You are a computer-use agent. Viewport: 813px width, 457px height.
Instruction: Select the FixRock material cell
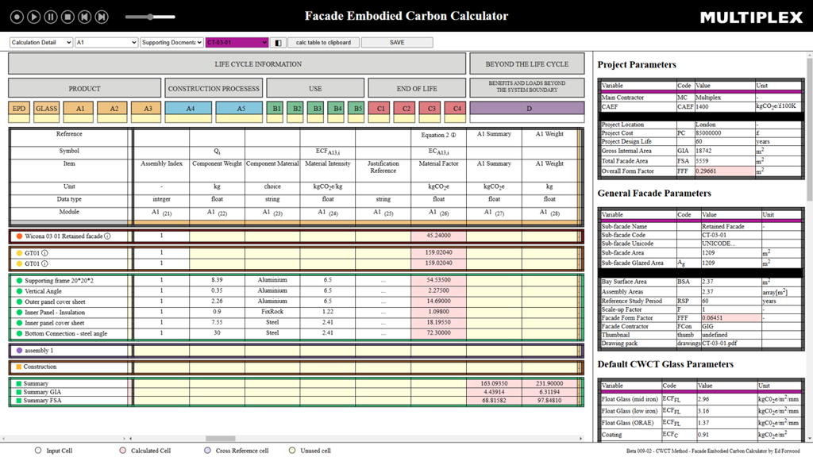pos(272,311)
